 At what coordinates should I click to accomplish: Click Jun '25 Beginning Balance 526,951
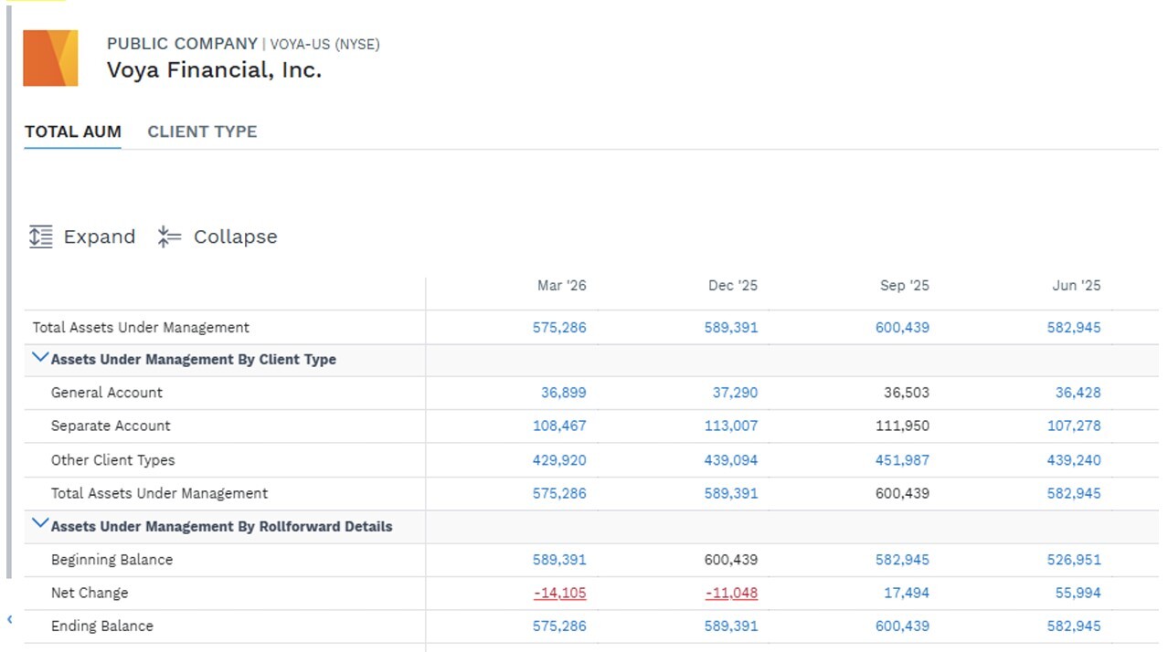pyautogui.click(x=1074, y=560)
